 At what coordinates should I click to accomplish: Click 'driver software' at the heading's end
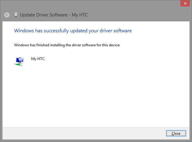(x=116, y=31)
